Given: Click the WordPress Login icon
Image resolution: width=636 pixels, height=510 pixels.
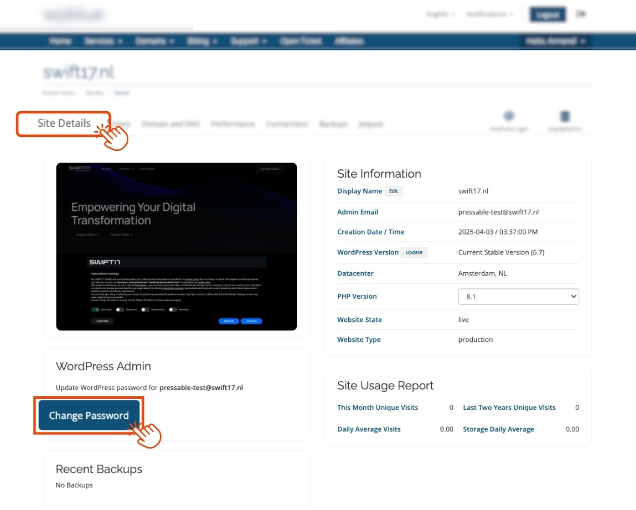Looking at the screenshot, I should pyautogui.click(x=508, y=116).
